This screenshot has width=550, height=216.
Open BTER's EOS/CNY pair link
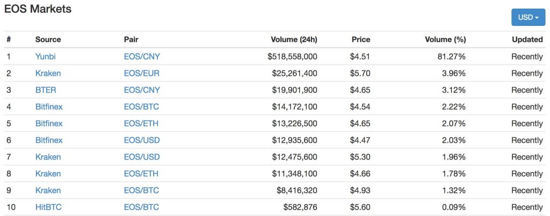tap(142, 90)
